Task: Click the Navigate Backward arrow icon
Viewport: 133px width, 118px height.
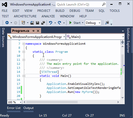Action: pos(7,23)
